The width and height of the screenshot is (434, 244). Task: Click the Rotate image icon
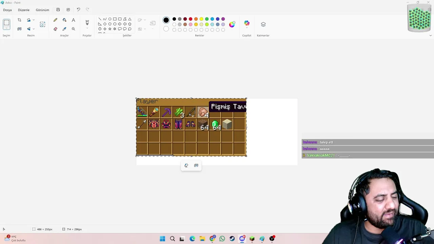[x=28, y=20]
